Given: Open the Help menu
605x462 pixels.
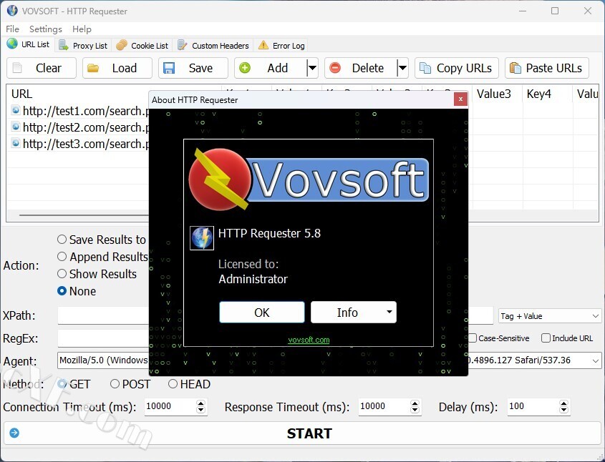Looking at the screenshot, I should (x=82, y=29).
